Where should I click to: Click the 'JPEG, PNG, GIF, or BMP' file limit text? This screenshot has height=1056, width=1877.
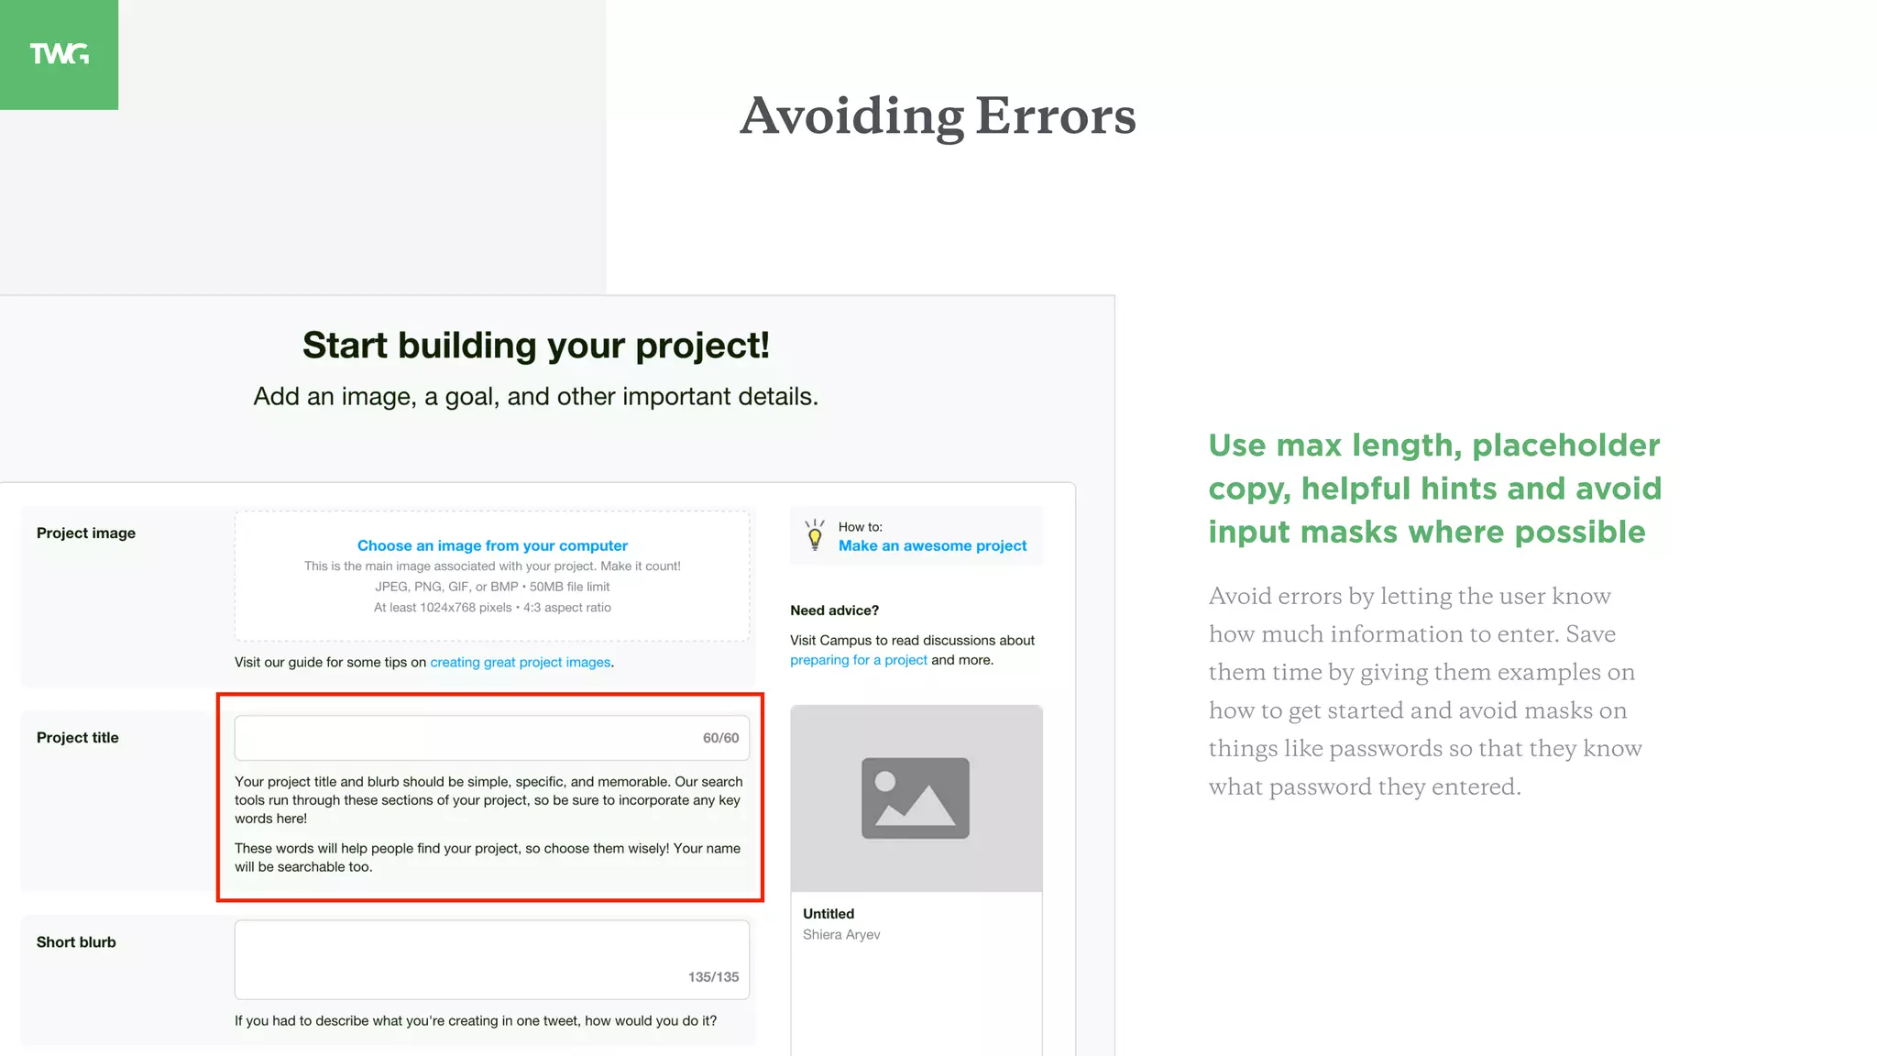(492, 587)
